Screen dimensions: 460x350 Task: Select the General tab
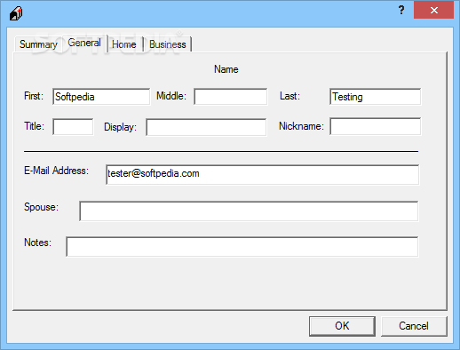84,43
